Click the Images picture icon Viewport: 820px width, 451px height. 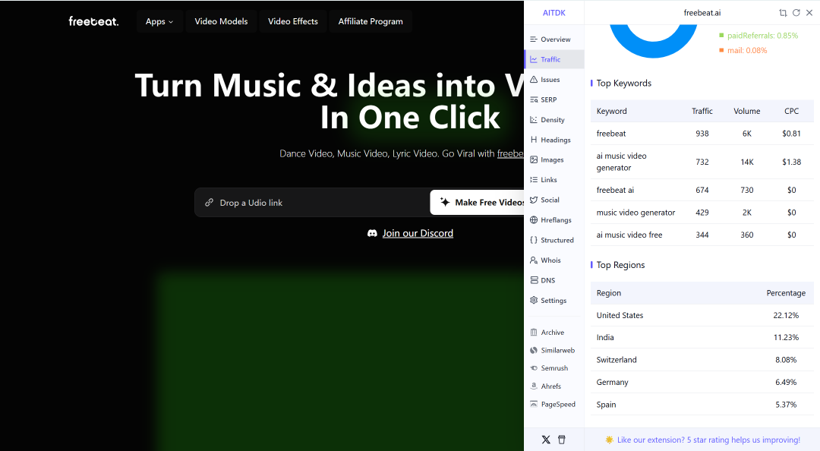coord(534,159)
